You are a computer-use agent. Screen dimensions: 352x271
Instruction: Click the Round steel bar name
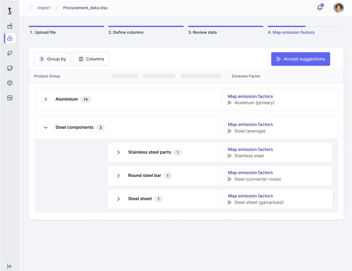pos(145,175)
